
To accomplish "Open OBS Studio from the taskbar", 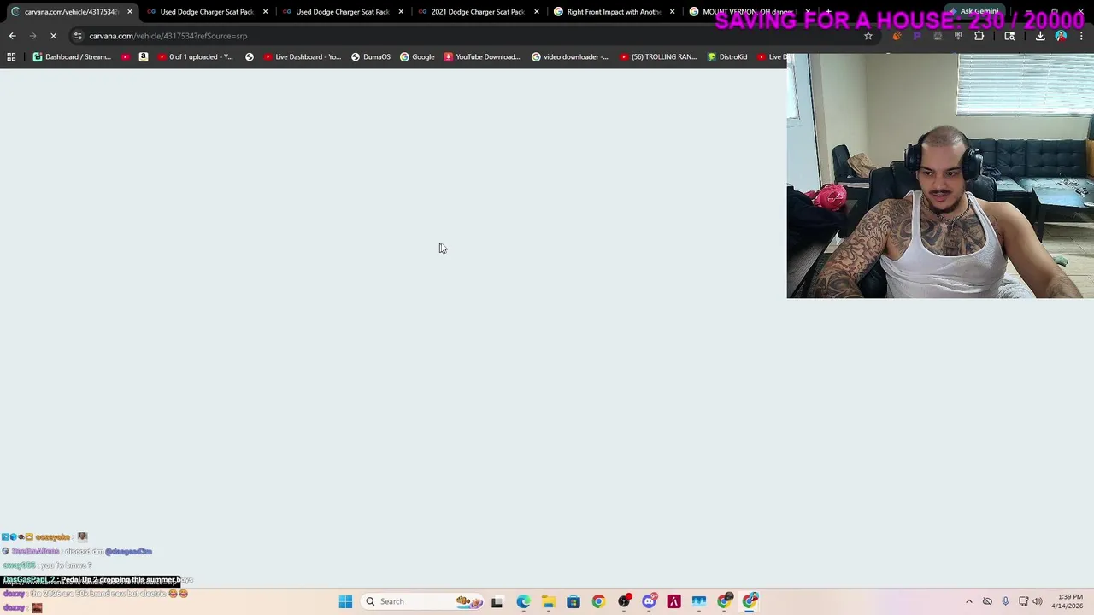I will (624, 601).
